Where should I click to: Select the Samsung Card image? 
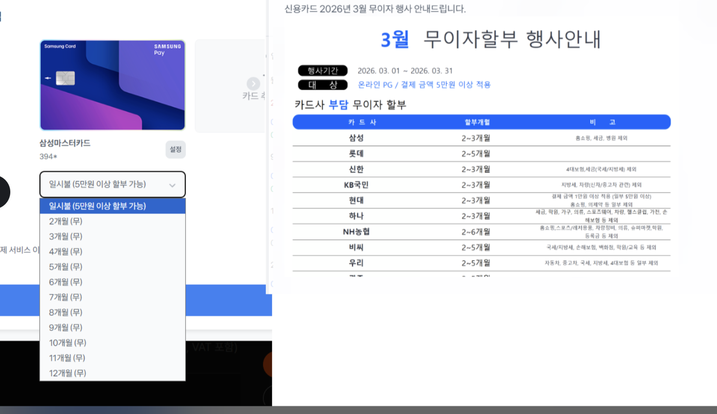[113, 85]
